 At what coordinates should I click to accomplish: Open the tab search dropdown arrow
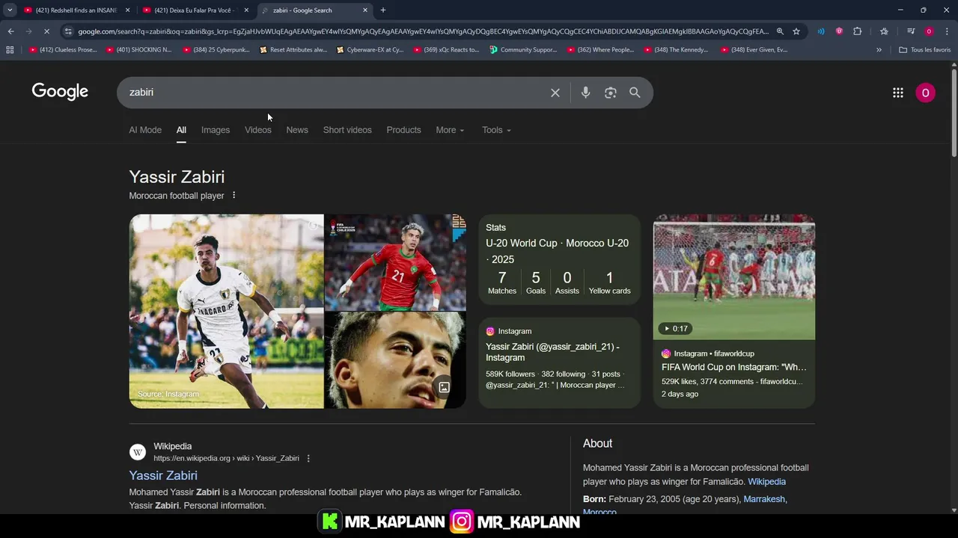(x=10, y=10)
